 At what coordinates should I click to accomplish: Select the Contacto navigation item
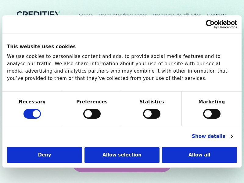(217, 14)
